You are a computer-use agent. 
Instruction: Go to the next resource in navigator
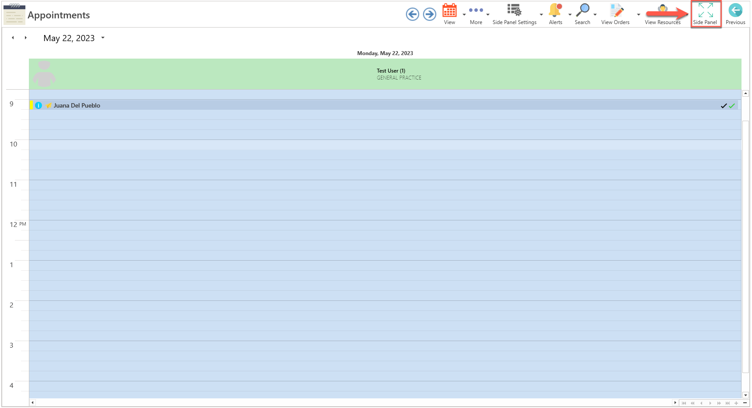click(710, 403)
